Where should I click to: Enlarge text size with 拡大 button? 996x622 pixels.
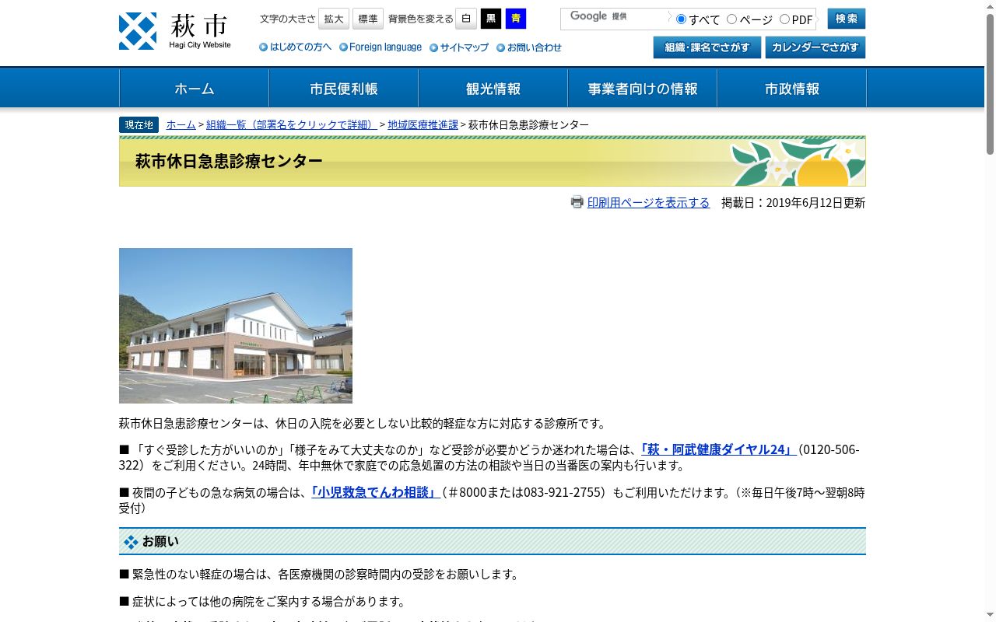[x=334, y=19]
